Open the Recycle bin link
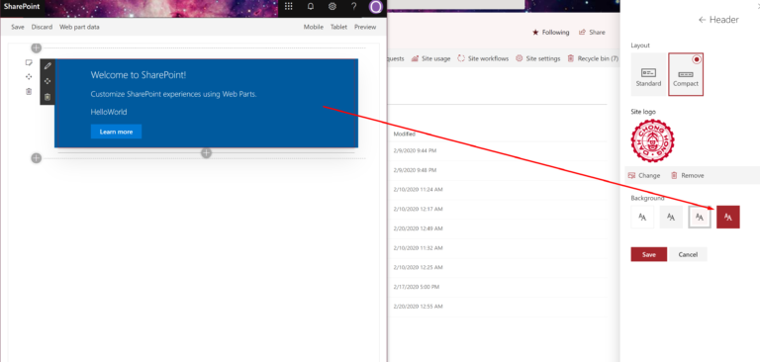This screenshot has width=760, height=362. (x=594, y=58)
